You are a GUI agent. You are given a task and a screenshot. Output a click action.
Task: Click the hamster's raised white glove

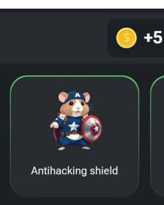click(55, 125)
